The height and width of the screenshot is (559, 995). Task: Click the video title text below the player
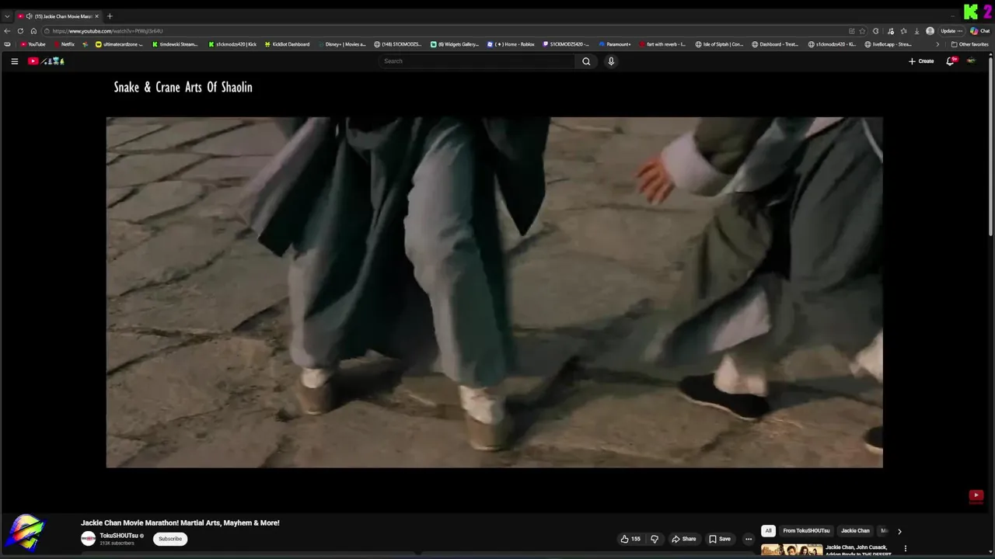pyautogui.click(x=180, y=523)
